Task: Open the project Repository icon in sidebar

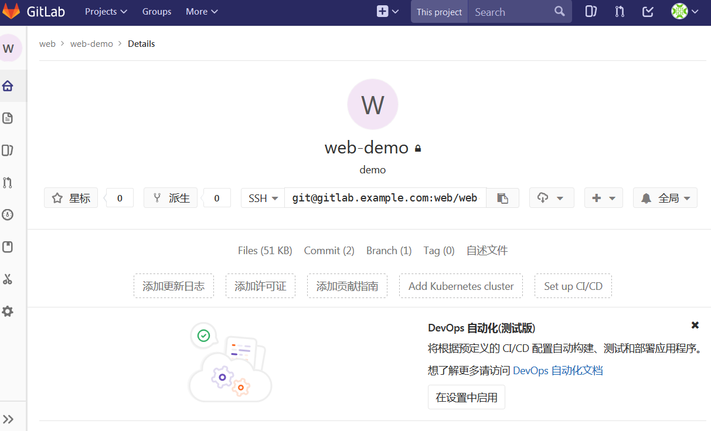Action: coord(8,118)
